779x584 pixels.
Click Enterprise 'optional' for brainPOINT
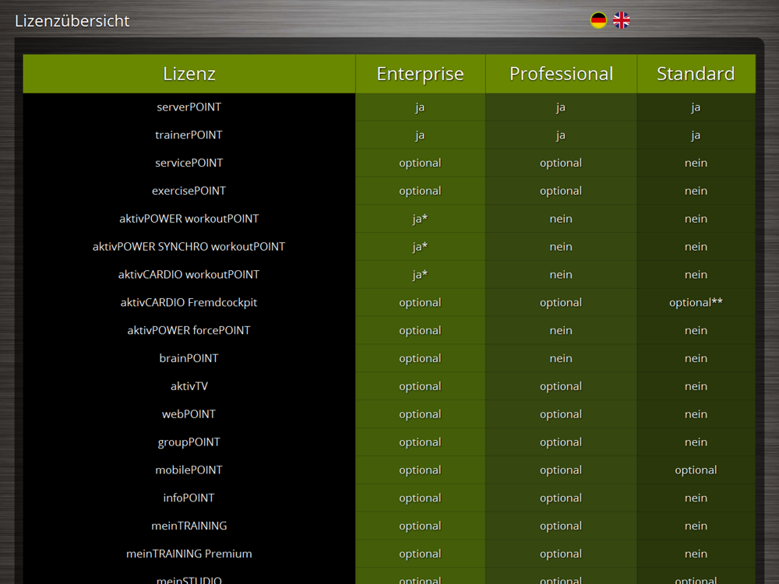point(420,358)
